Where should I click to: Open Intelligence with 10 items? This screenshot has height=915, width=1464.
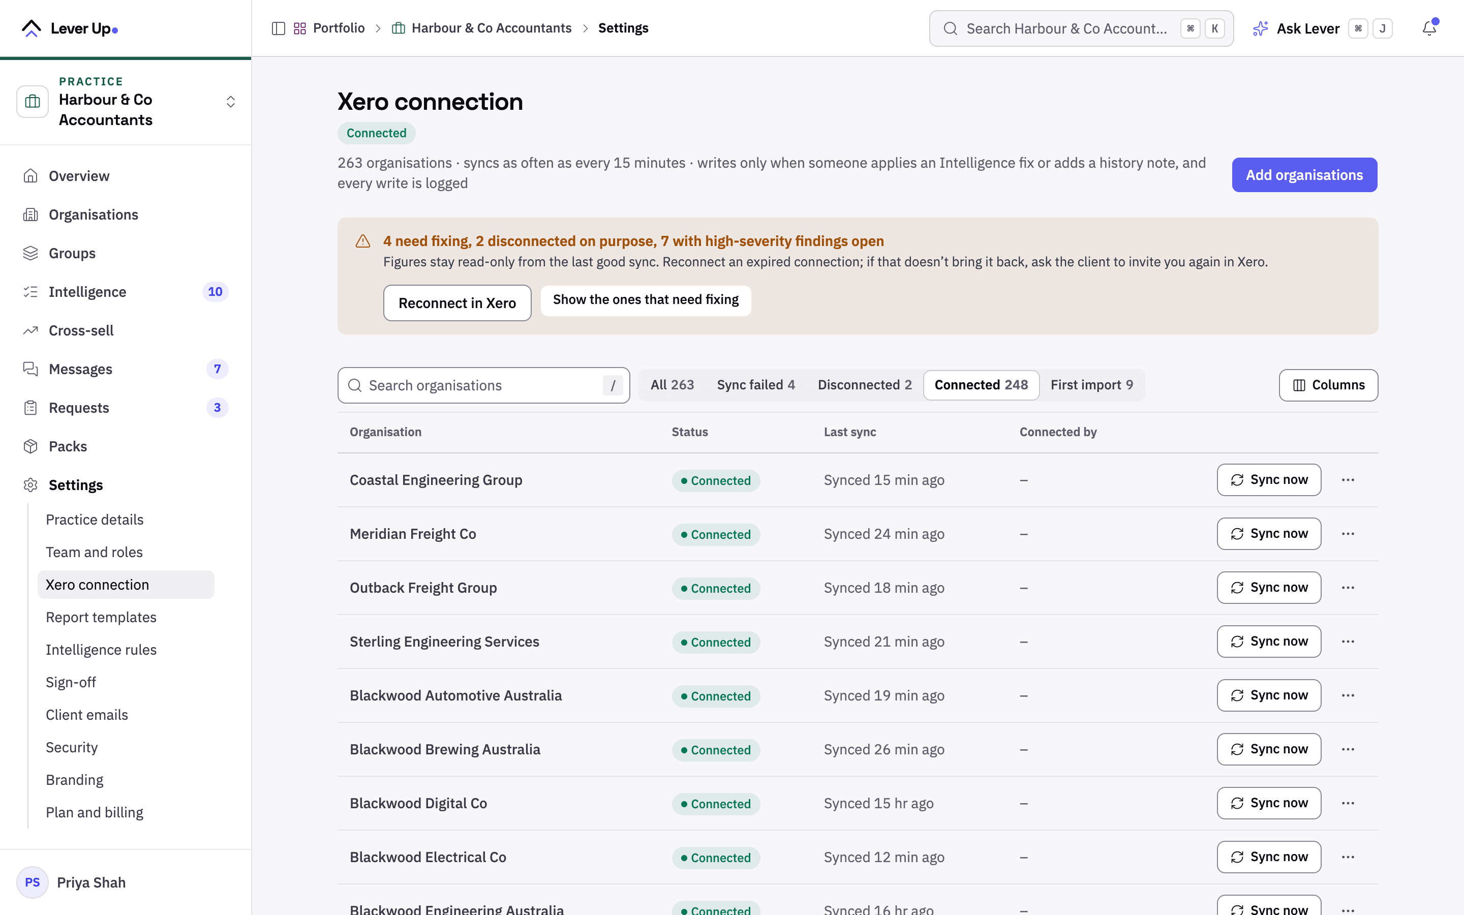(125, 292)
